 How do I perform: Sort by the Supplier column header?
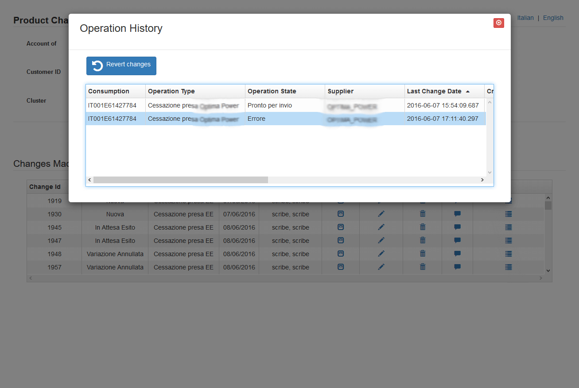pos(365,91)
